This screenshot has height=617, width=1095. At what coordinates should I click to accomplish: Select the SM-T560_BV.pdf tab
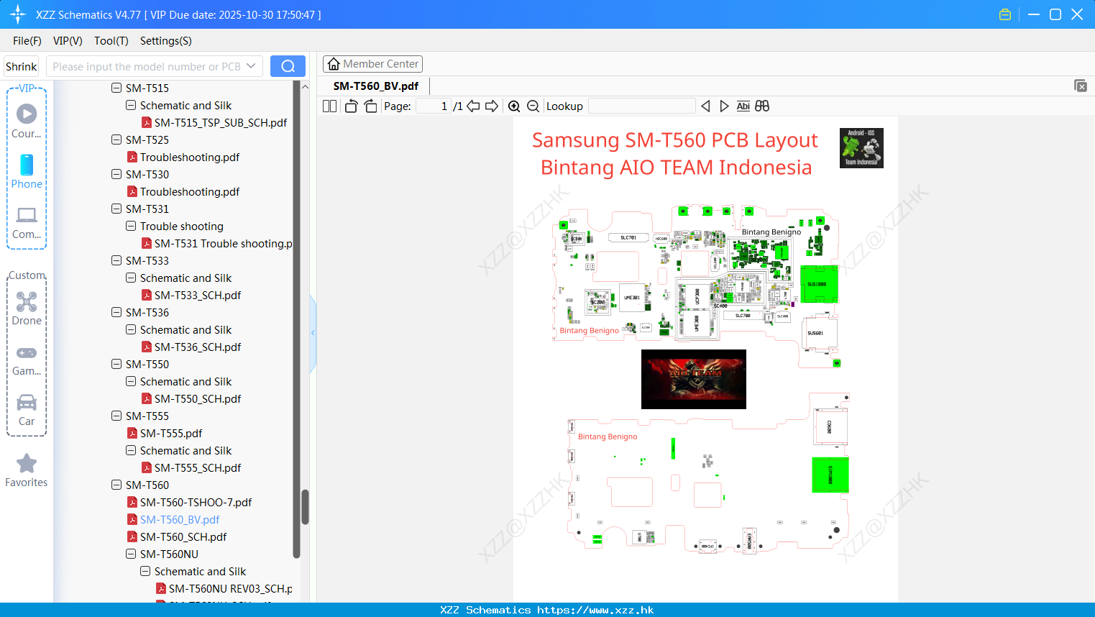[375, 86]
